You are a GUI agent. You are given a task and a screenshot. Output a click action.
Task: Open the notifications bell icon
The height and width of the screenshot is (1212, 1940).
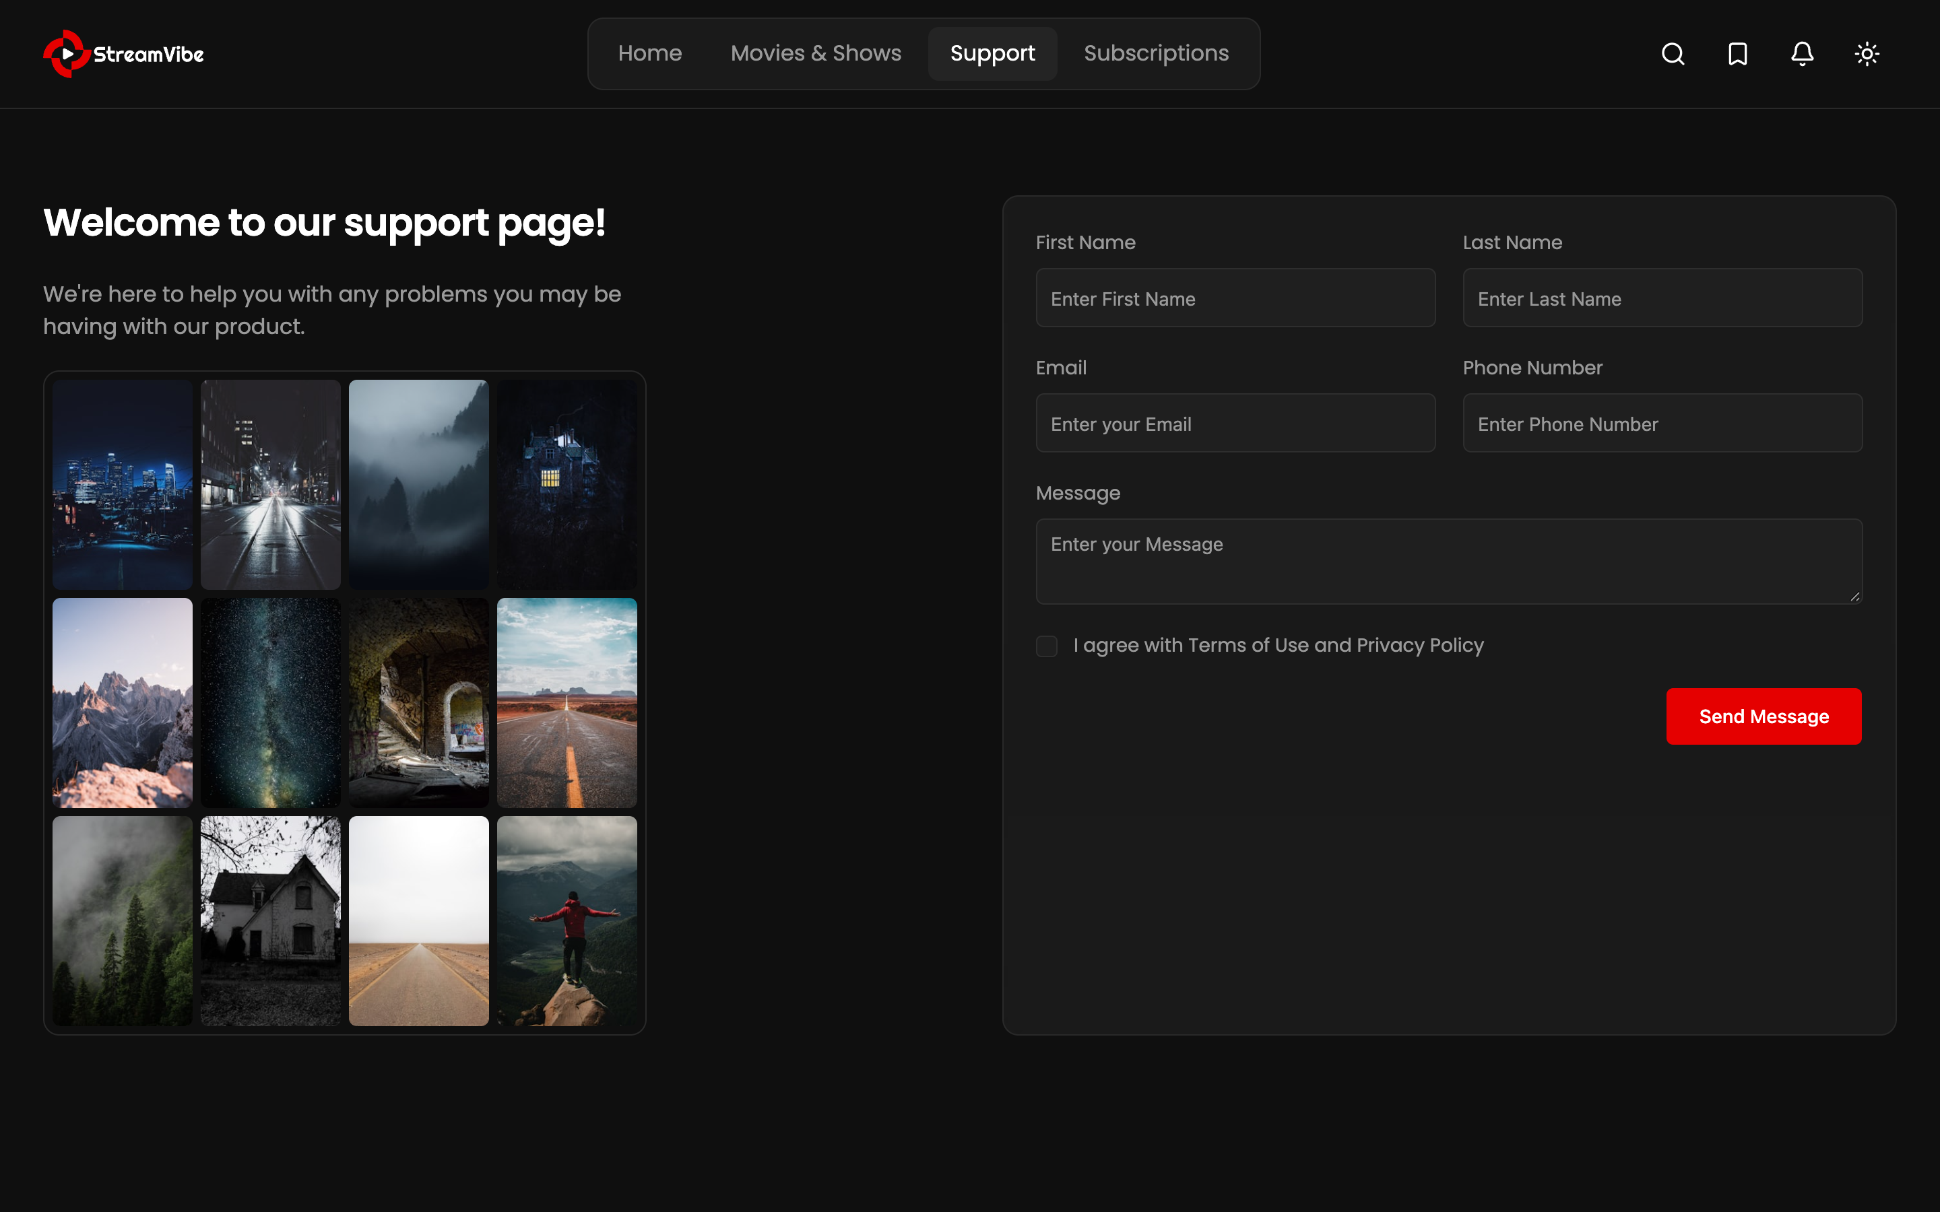(1802, 54)
